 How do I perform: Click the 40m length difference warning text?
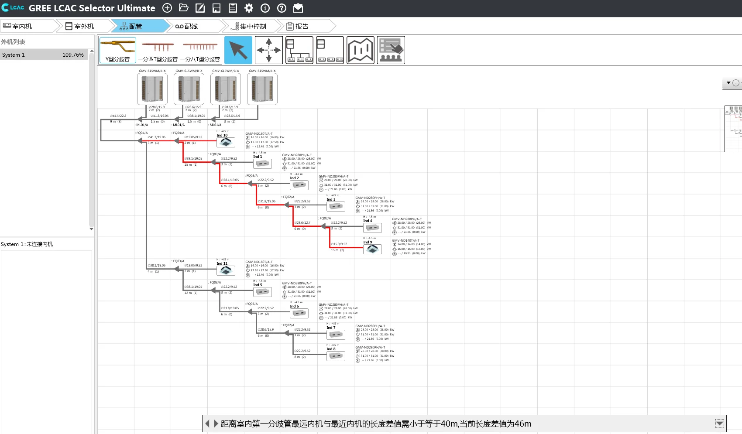point(376,424)
